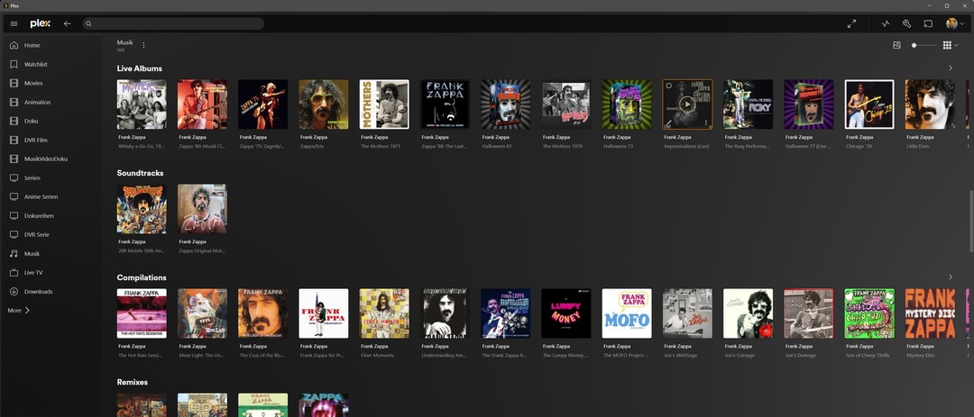Open the Watchlist bookmark icon
The image size is (974, 417).
tap(14, 64)
